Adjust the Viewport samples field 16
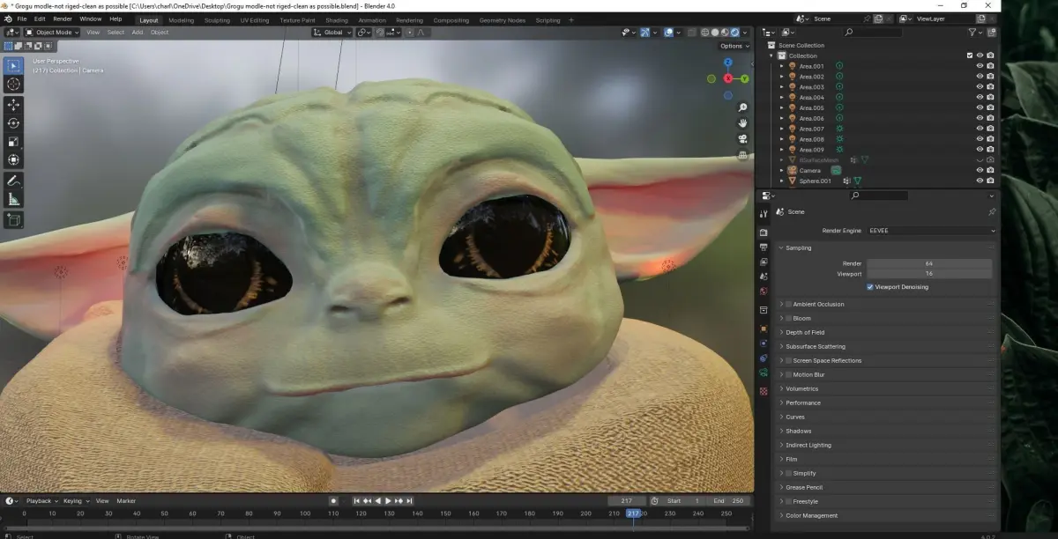This screenshot has width=1058, height=539. click(x=929, y=273)
